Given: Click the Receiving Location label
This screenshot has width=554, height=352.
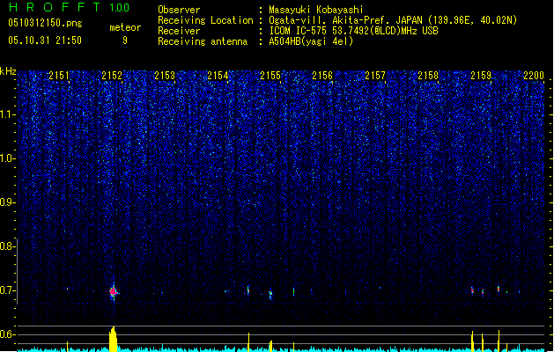Looking at the screenshot, I should click(x=205, y=20).
